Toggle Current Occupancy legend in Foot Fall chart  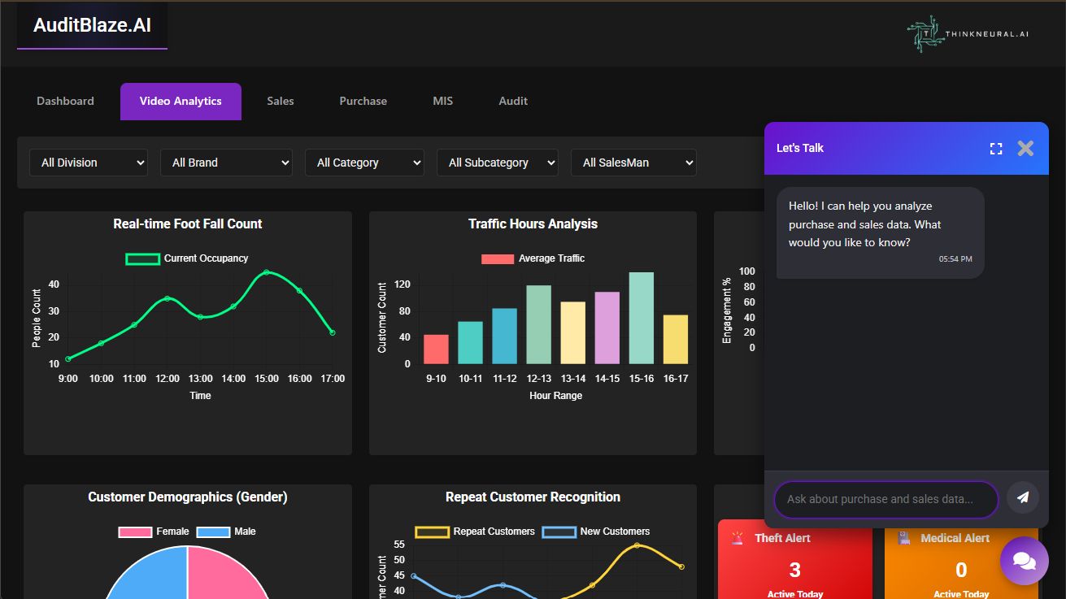pyautogui.click(x=142, y=258)
